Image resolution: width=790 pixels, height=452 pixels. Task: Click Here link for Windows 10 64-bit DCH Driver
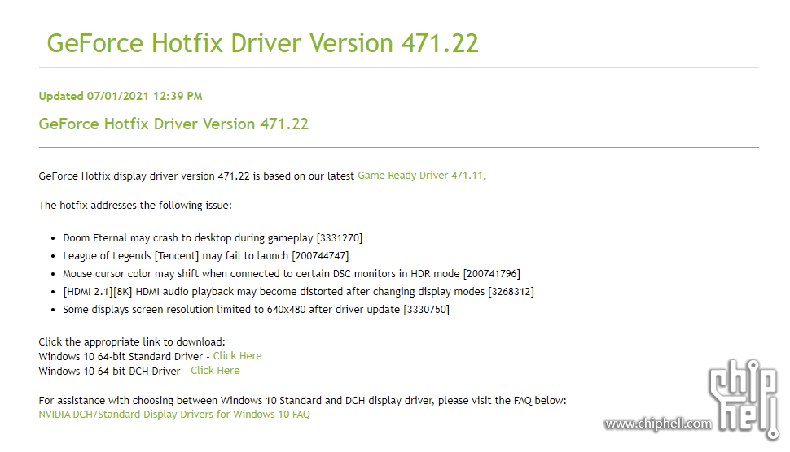point(215,371)
